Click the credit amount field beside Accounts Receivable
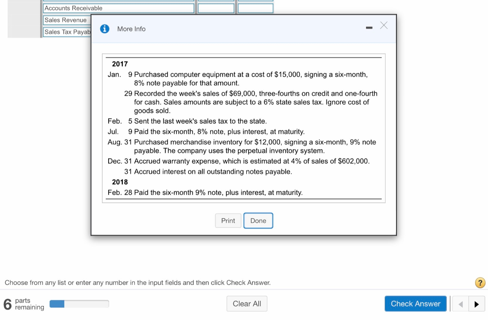Screen dimensions: 488x320 pos(255,7)
